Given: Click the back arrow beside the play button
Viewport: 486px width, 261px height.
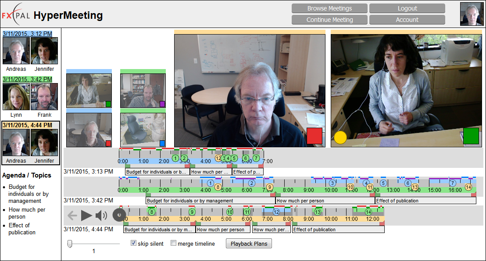Looking at the screenshot, I should 72,215.
